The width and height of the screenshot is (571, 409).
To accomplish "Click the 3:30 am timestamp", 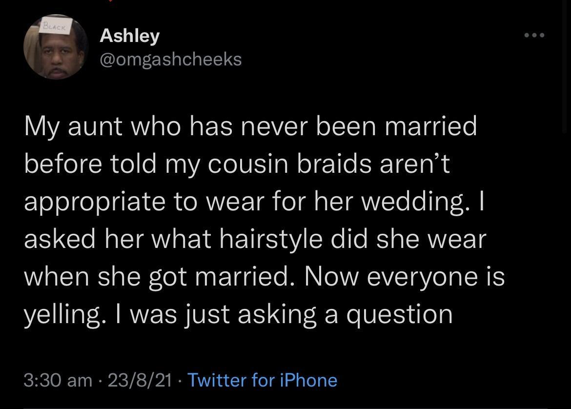I will click(58, 380).
